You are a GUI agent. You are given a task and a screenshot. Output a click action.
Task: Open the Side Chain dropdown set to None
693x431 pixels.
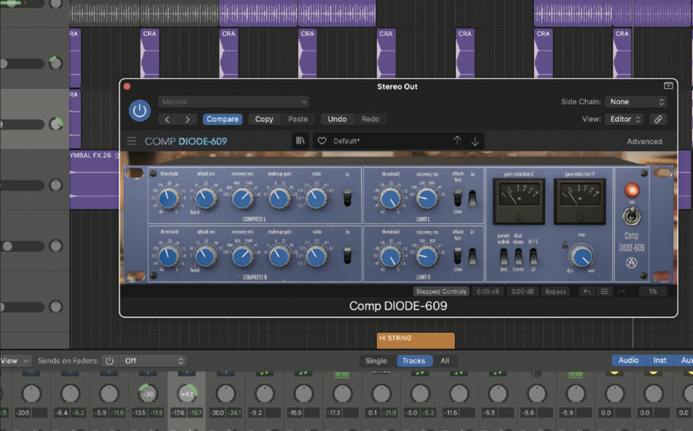pos(635,102)
